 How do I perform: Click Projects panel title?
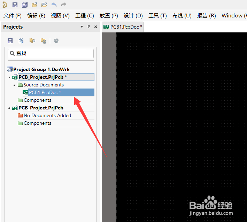13,27
